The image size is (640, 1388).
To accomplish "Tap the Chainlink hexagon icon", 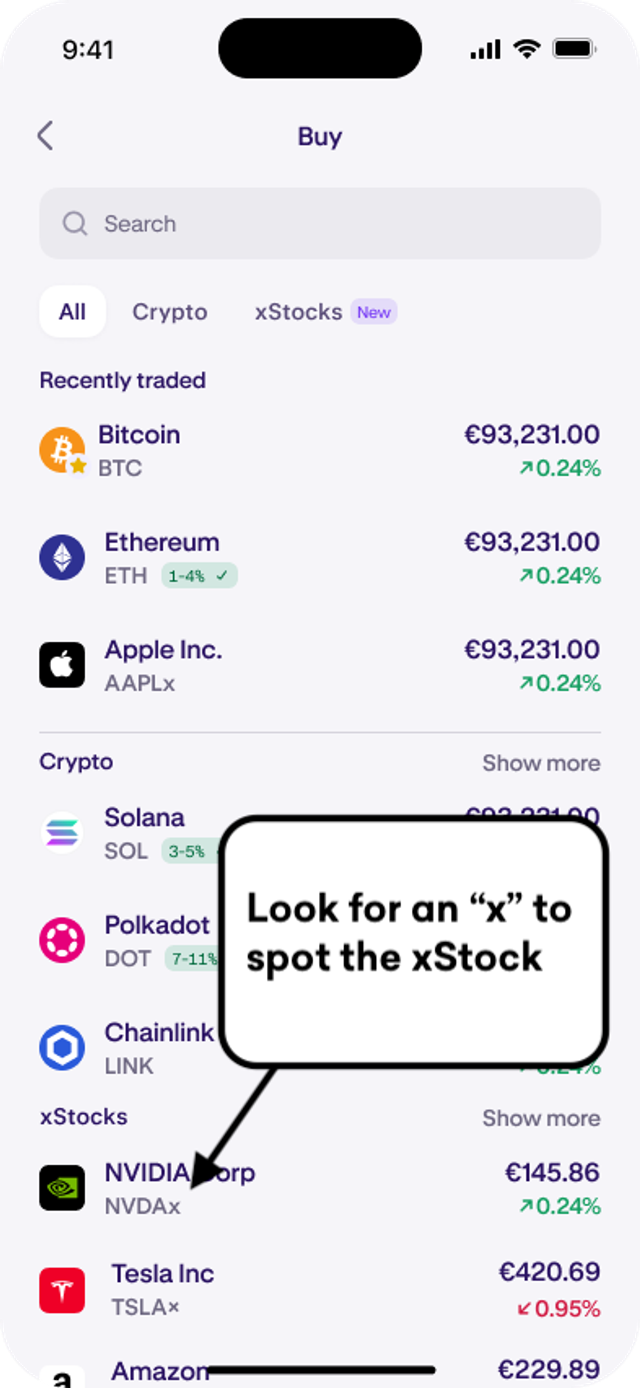I will 62,1047.
